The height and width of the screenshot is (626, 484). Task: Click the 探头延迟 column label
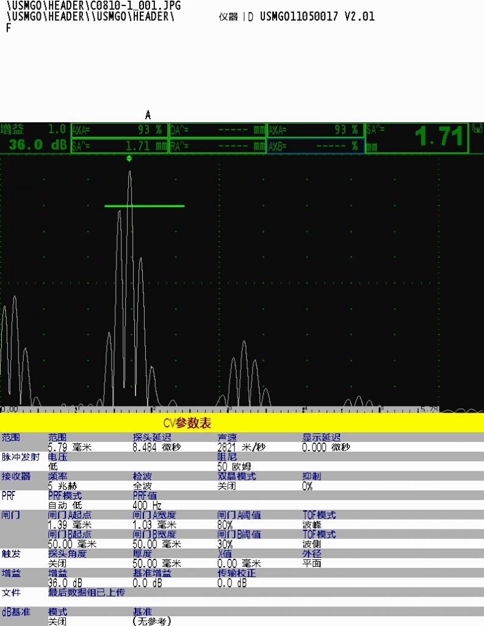pos(152,437)
